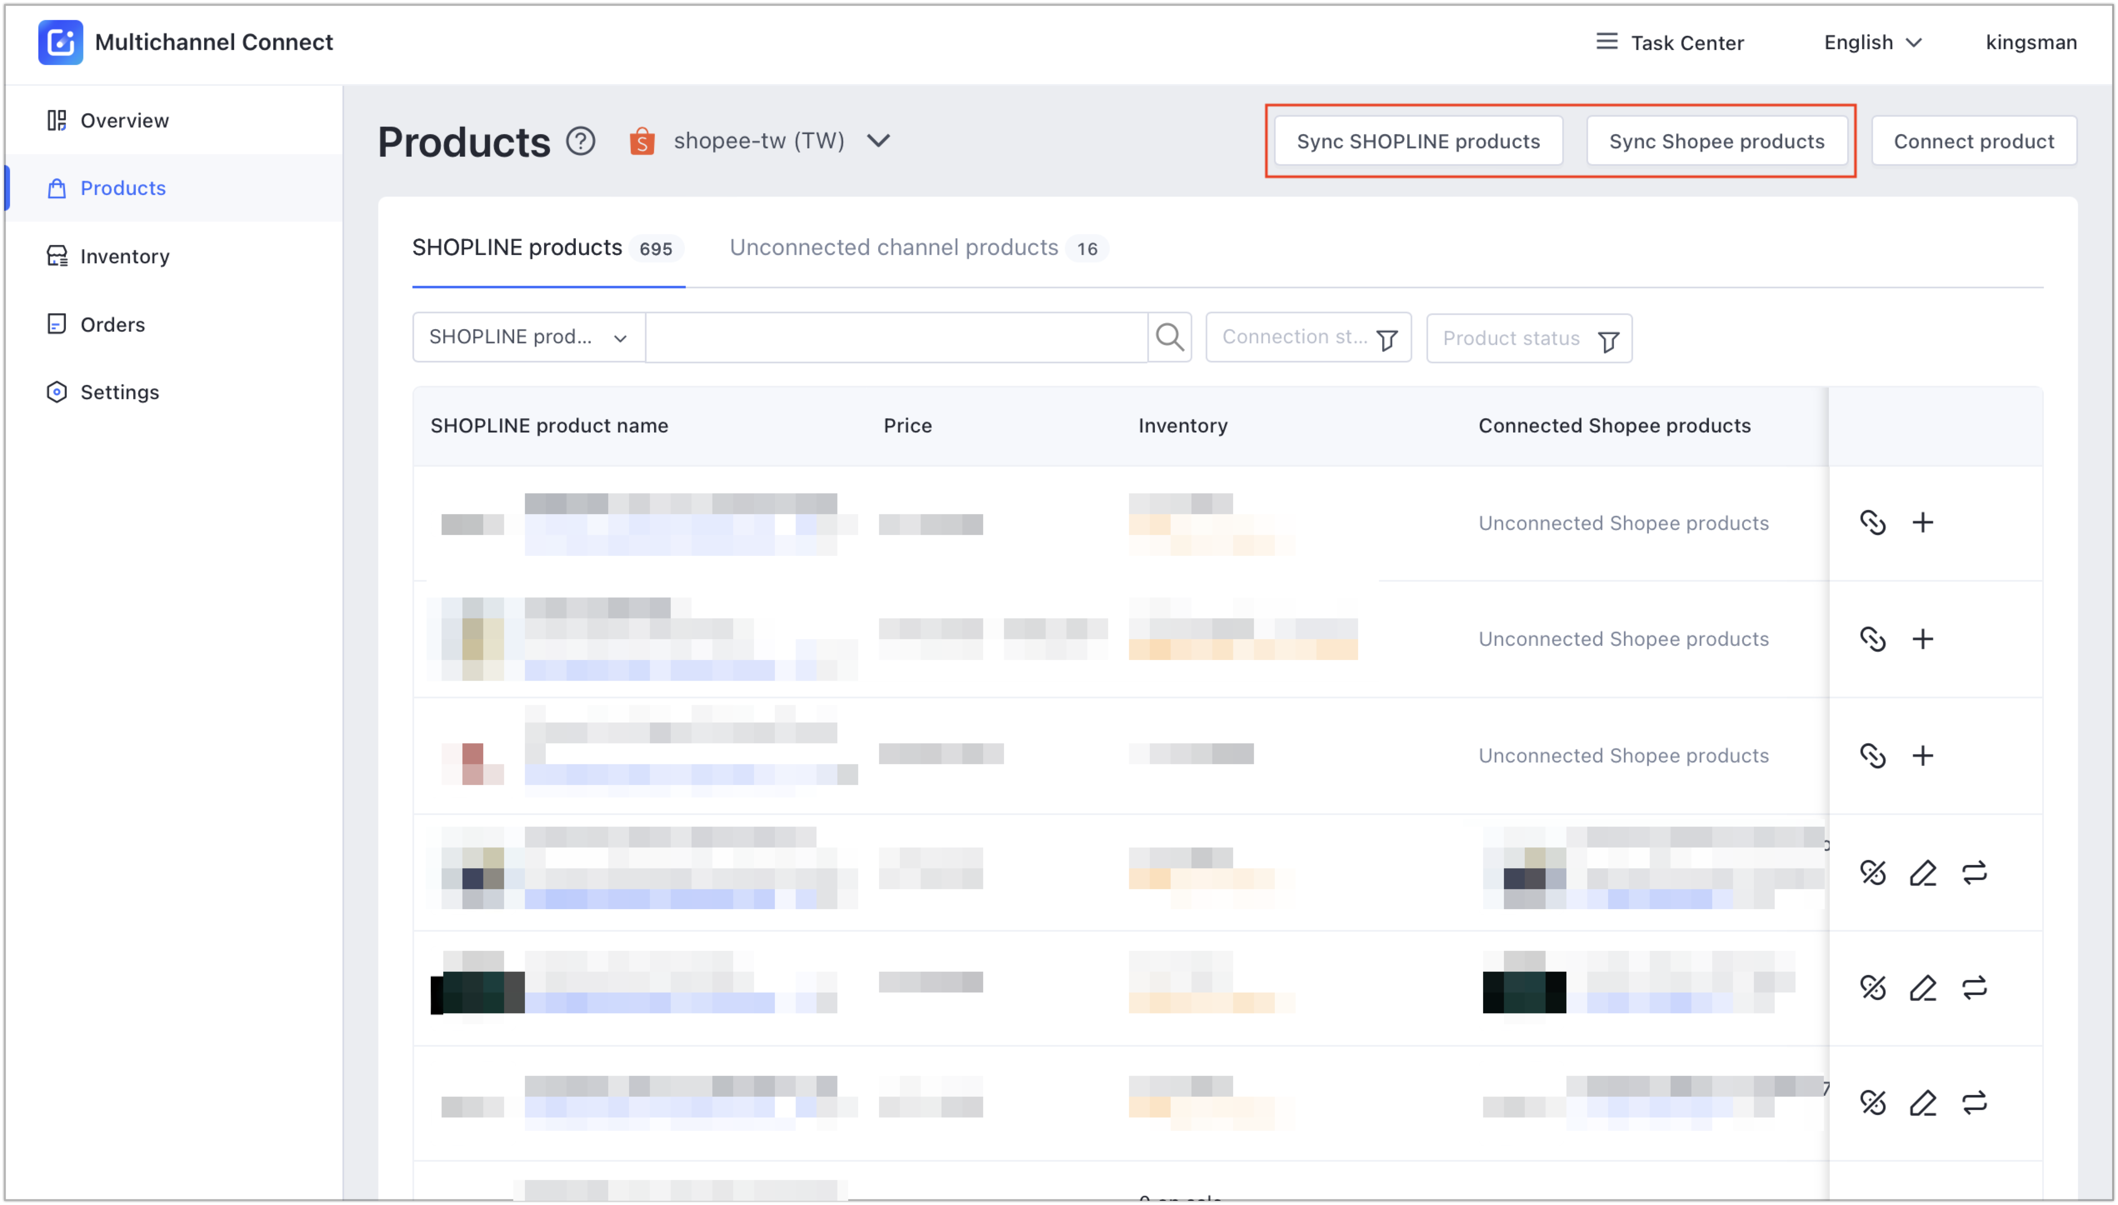Click the link icon in second Unconnected row
This screenshot has height=1205, width=2118.
(1872, 639)
